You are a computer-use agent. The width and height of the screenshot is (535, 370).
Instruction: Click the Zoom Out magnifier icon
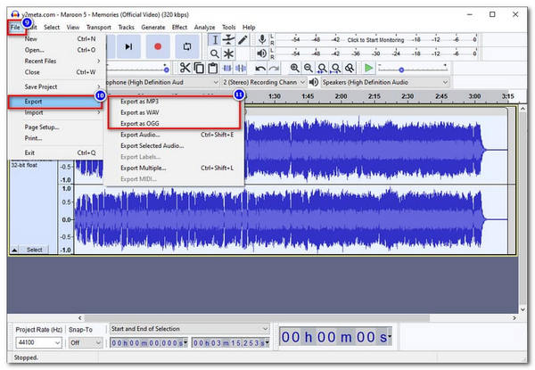click(309, 68)
